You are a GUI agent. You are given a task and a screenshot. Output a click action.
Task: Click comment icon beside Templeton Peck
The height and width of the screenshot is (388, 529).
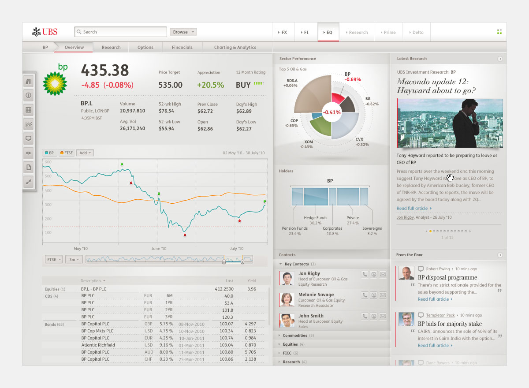[x=421, y=315]
